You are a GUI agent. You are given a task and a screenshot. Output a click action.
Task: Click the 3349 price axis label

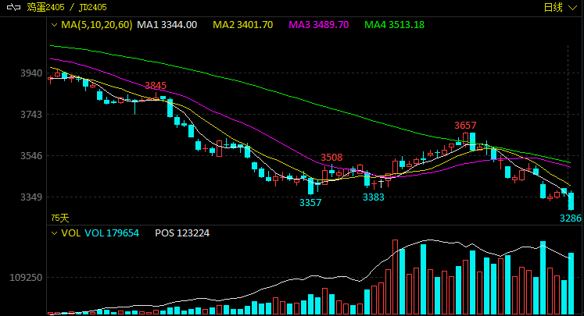click(31, 197)
